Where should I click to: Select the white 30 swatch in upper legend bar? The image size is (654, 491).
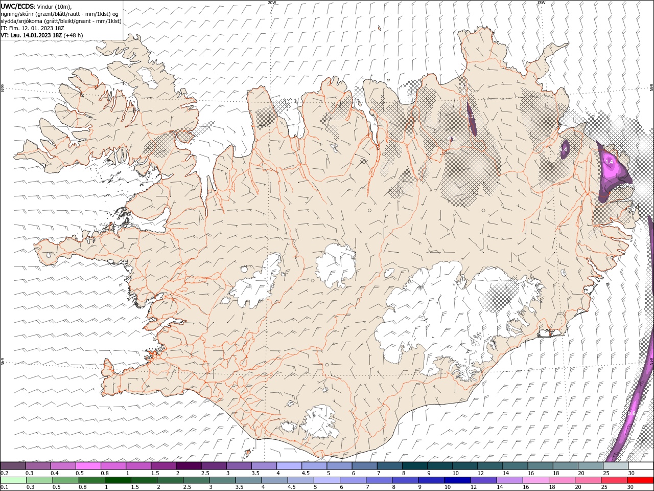click(641, 466)
